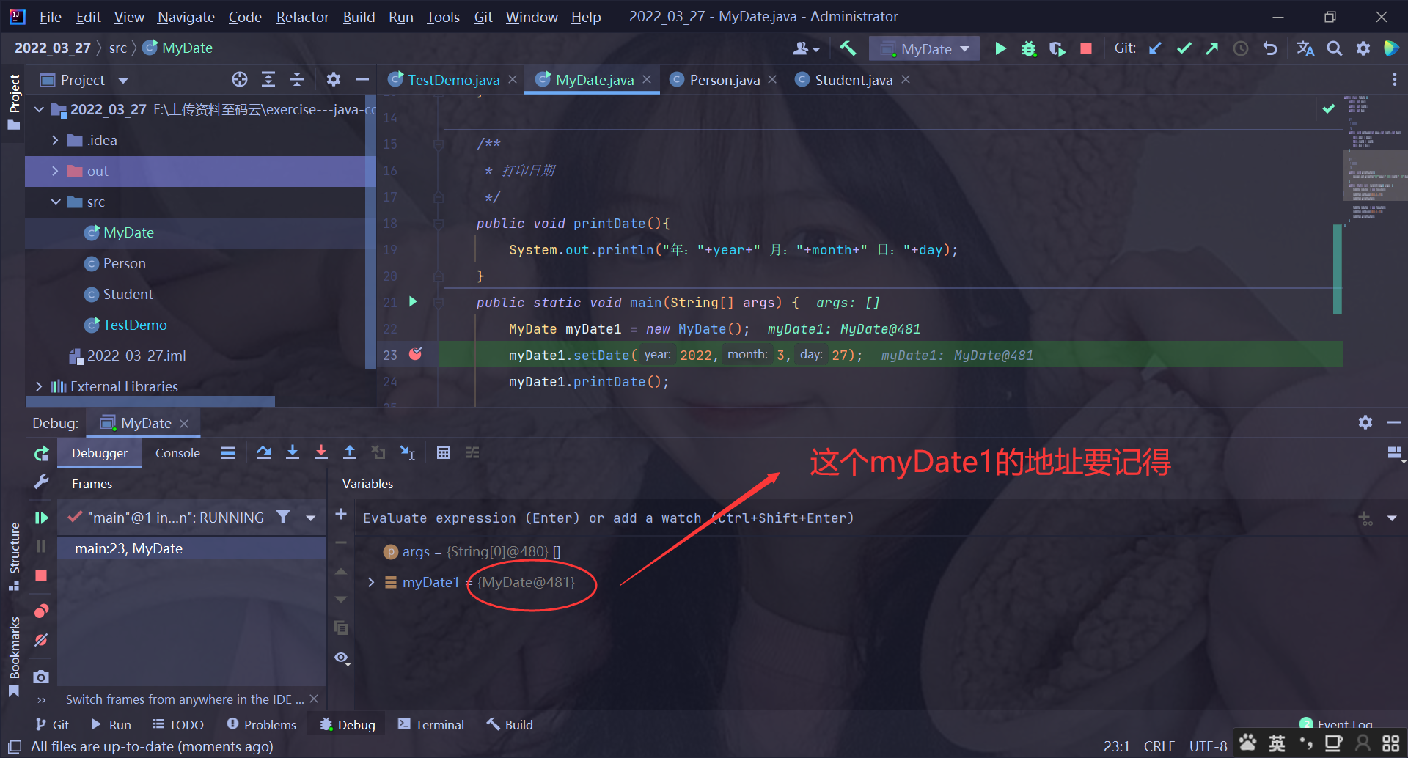Add new watch plus icon

(341, 514)
